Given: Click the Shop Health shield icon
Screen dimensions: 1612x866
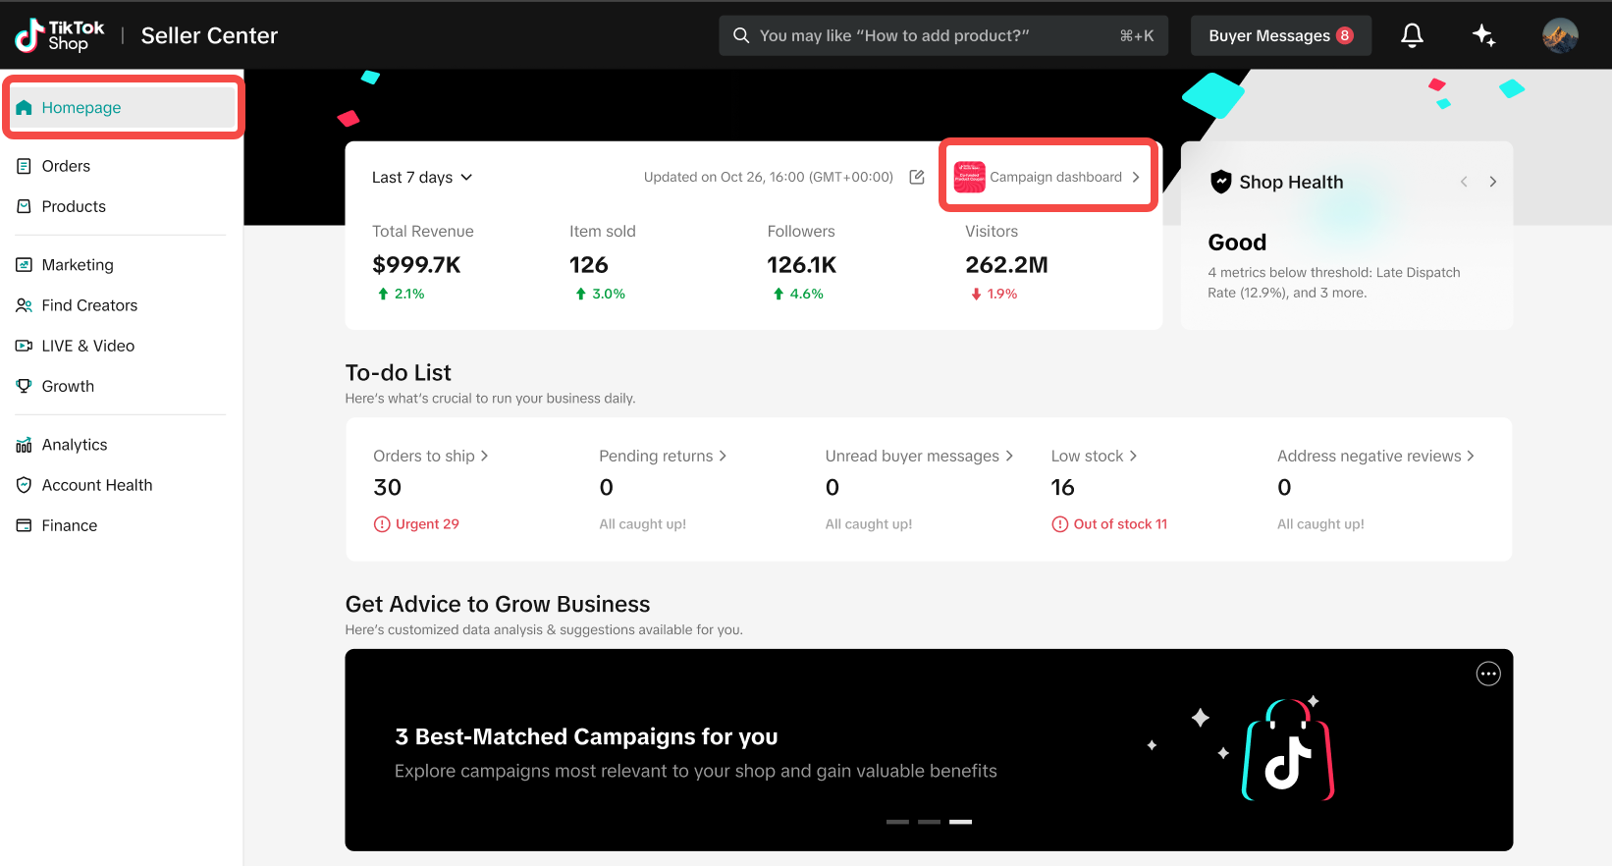Looking at the screenshot, I should click(x=1220, y=182).
